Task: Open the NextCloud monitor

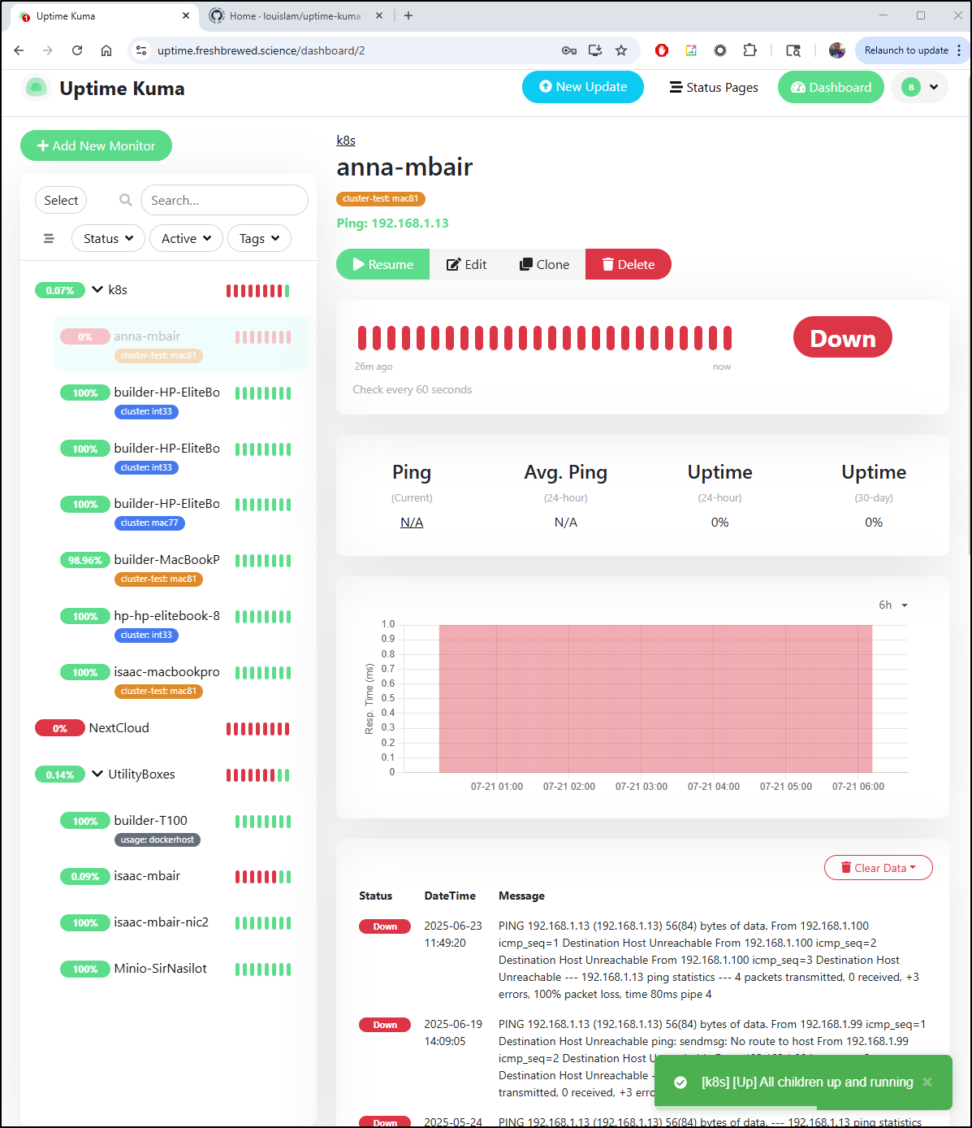Action: [168, 728]
